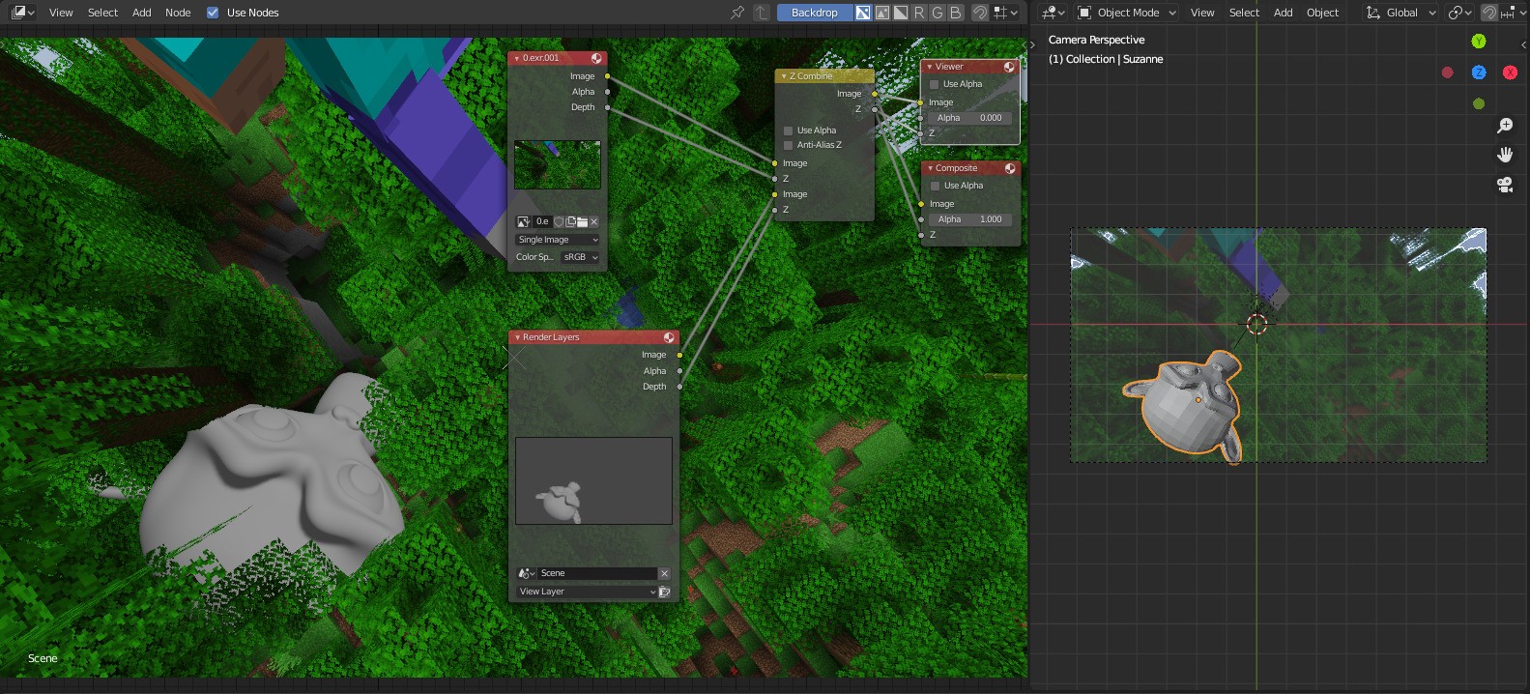
Task: Click the zoom viewport magnifier icon
Action: coord(1505,126)
